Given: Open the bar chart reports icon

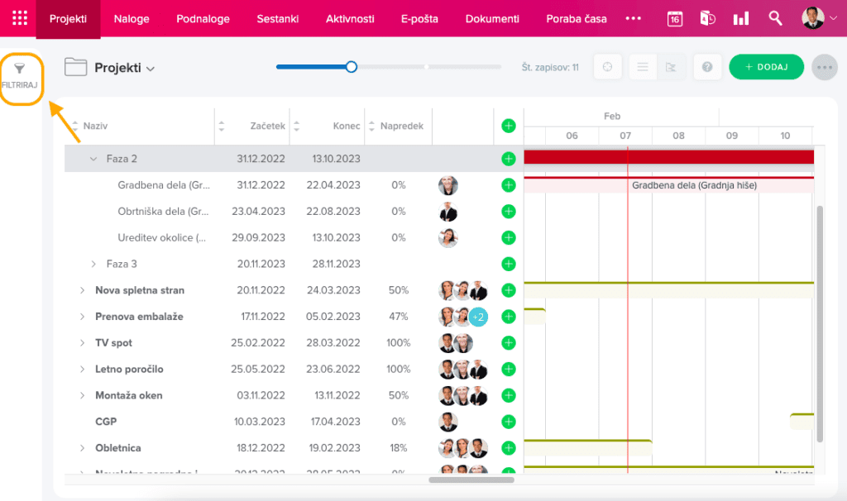Looking at the screenshot, I should [740, 19].
